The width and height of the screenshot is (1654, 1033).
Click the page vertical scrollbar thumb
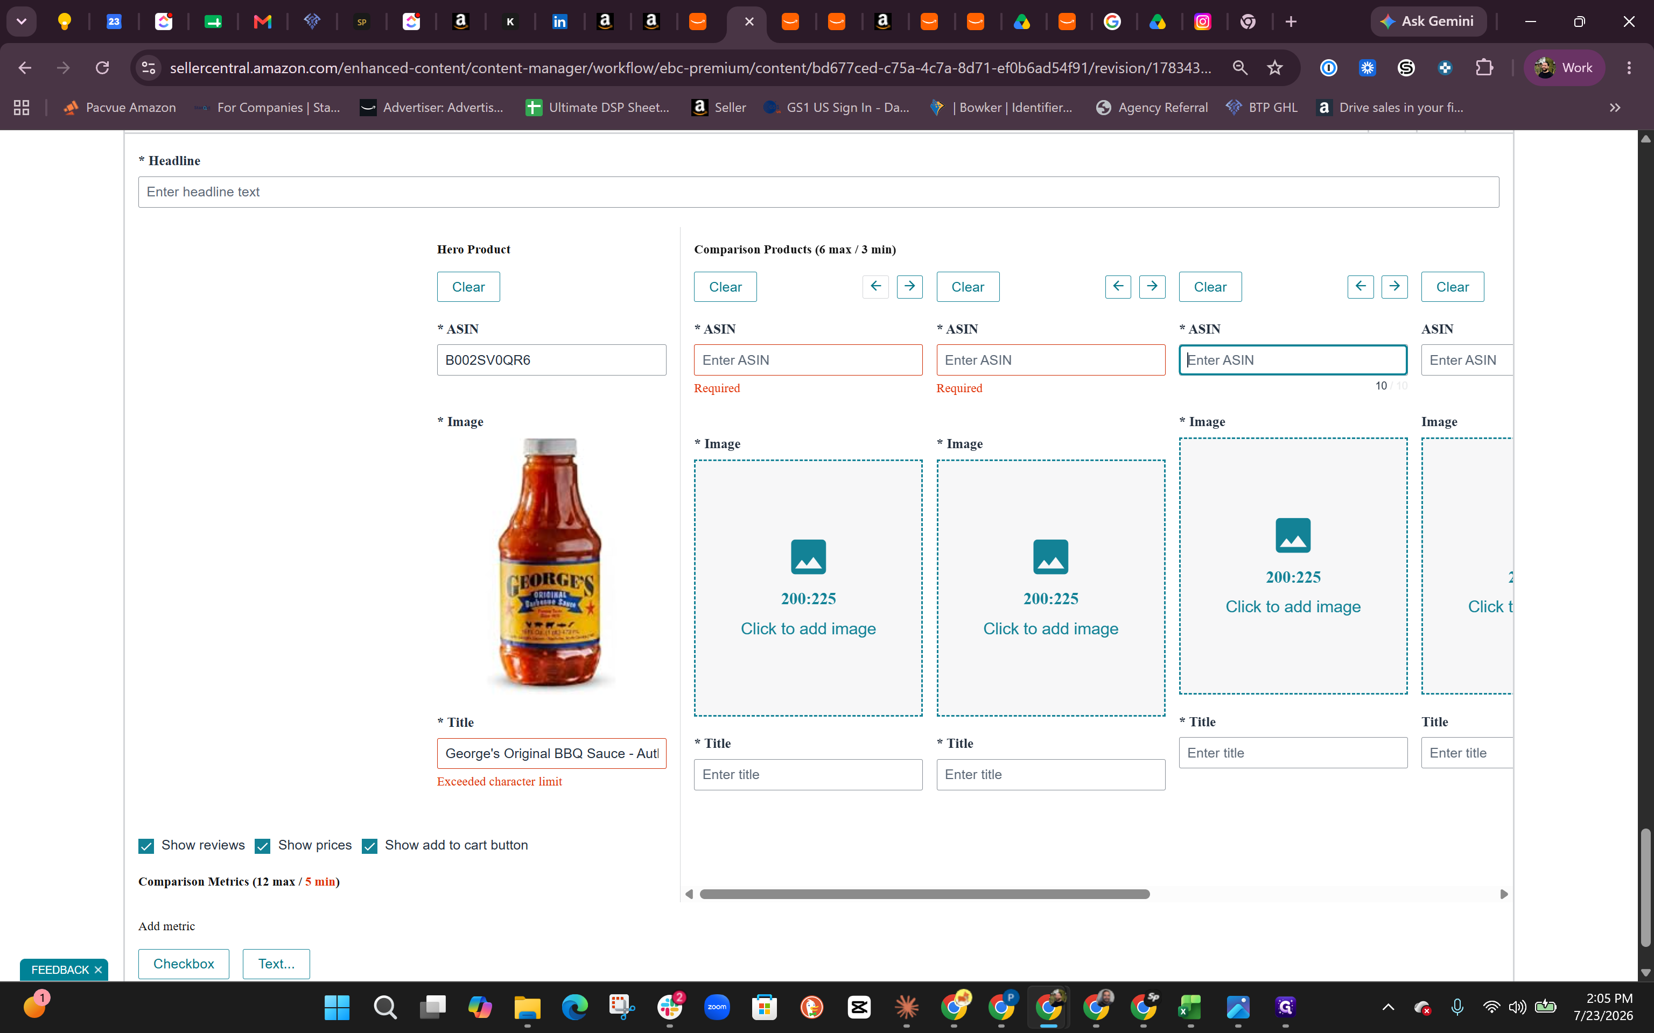tap(1646, 888)
